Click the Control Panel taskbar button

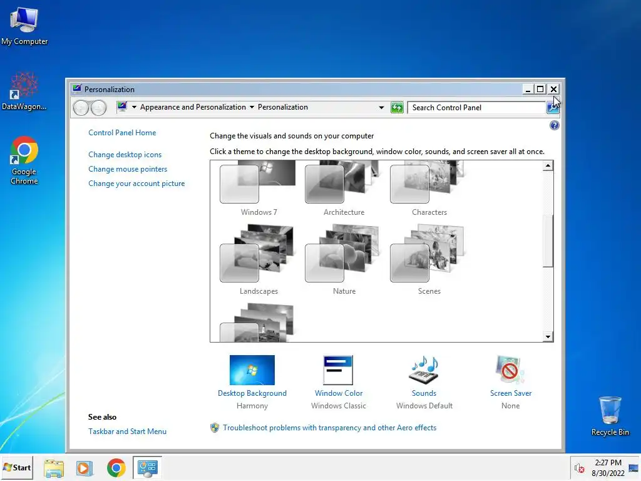pyautogui.click(x=147, y=467)
